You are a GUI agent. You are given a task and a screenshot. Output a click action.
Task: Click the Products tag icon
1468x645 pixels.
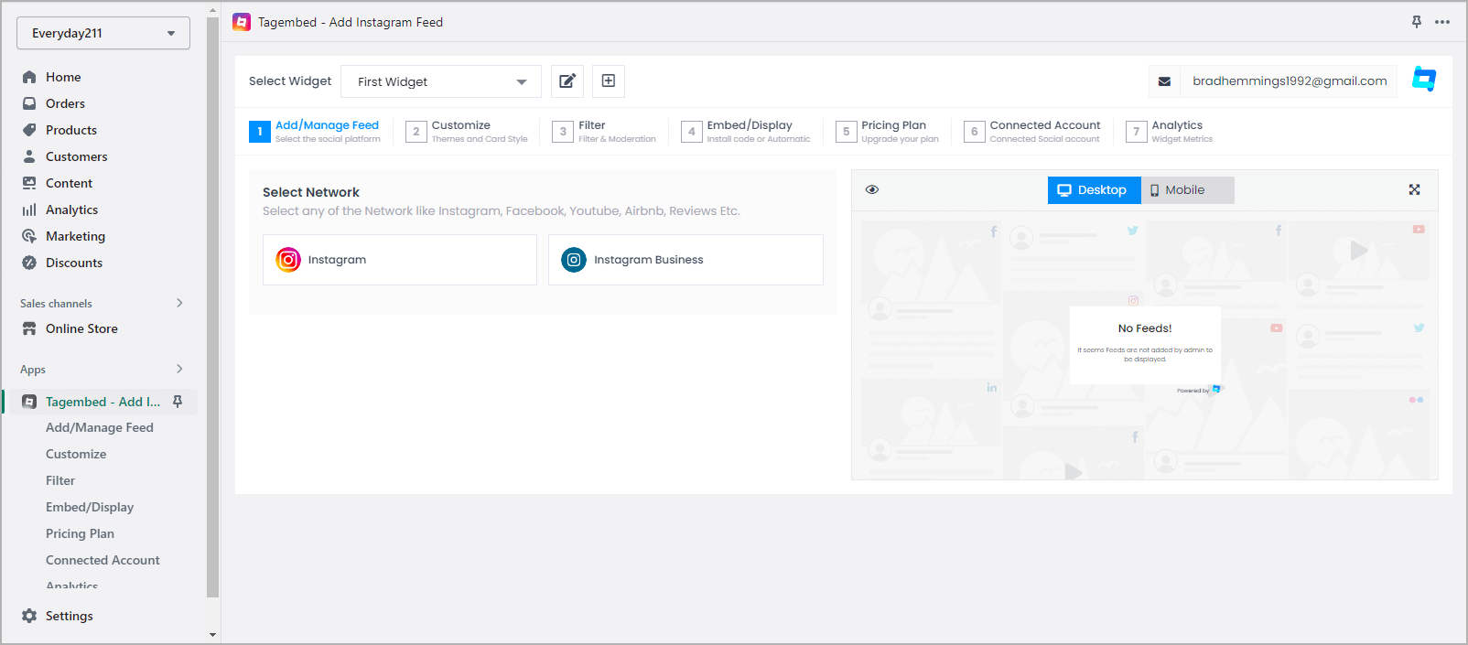pyautogui.click(x=29, y=130)
